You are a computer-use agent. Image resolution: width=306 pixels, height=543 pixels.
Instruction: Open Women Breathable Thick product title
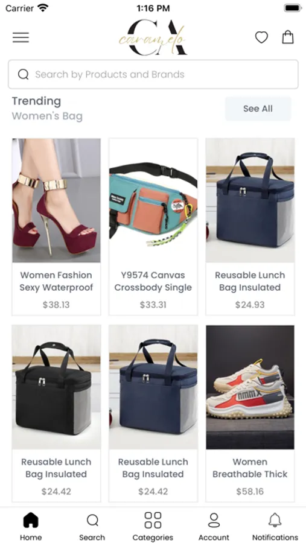click(x=250, y=468)
